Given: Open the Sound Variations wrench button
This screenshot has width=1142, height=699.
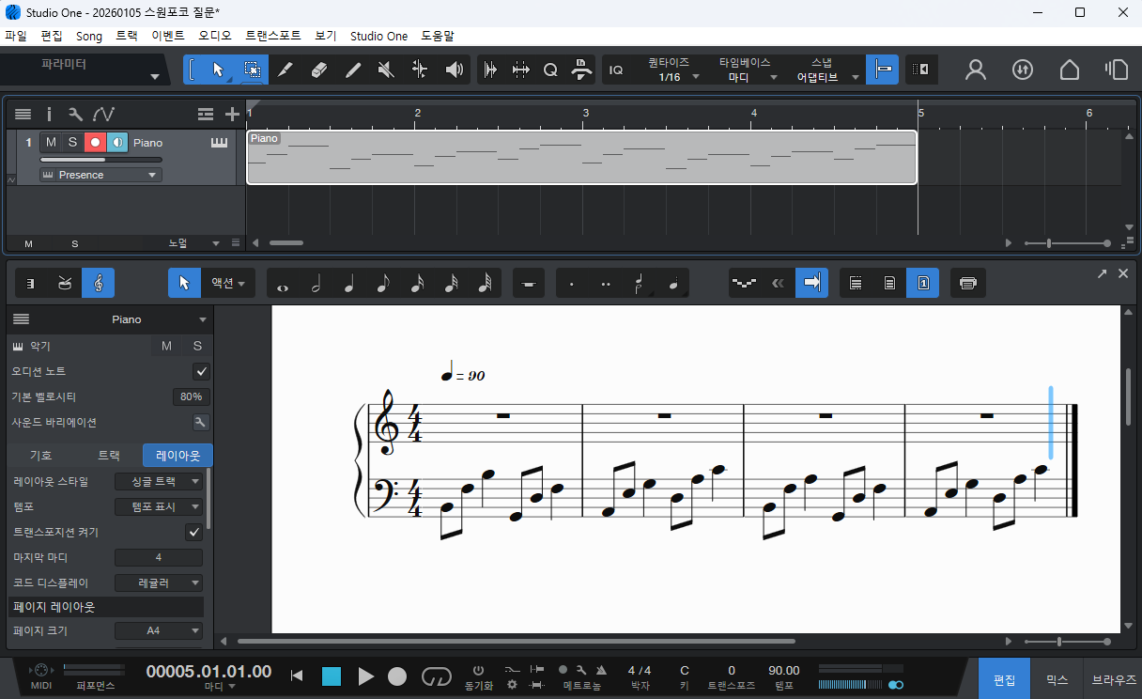Looking at the screenshot, I should (201, 422).
